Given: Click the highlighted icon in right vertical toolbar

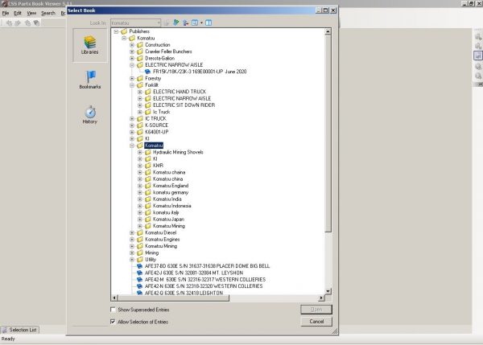Looking at the screenshot, I should pyautogui.click(x=477, y=55).
